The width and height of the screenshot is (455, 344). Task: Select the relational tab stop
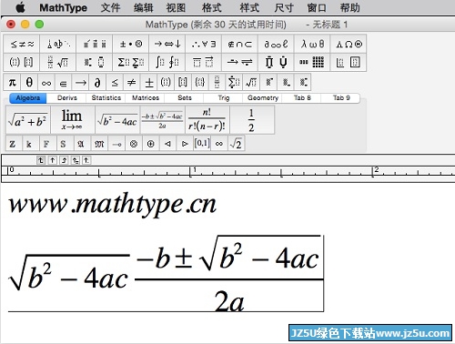pos(76,160)
